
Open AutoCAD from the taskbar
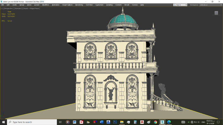[142, 122]
